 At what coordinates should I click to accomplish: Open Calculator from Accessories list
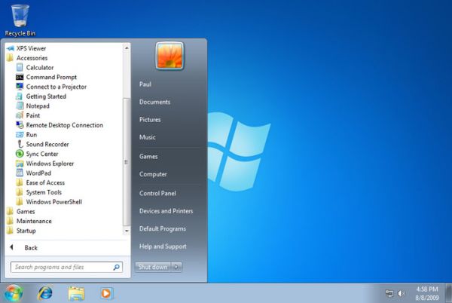click(39, 68)
